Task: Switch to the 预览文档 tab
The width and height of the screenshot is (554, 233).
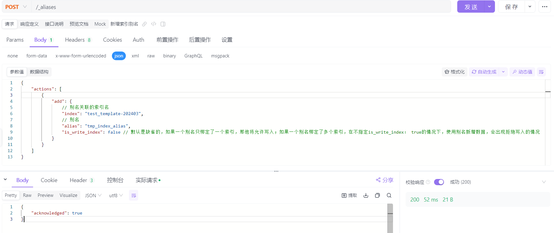Action: 79,24
